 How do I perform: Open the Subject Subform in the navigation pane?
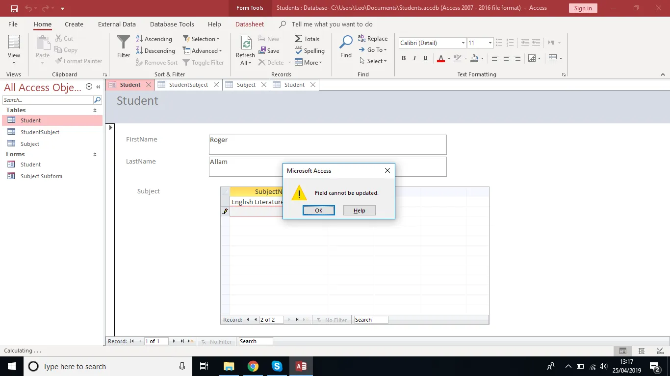pos(41,176)
